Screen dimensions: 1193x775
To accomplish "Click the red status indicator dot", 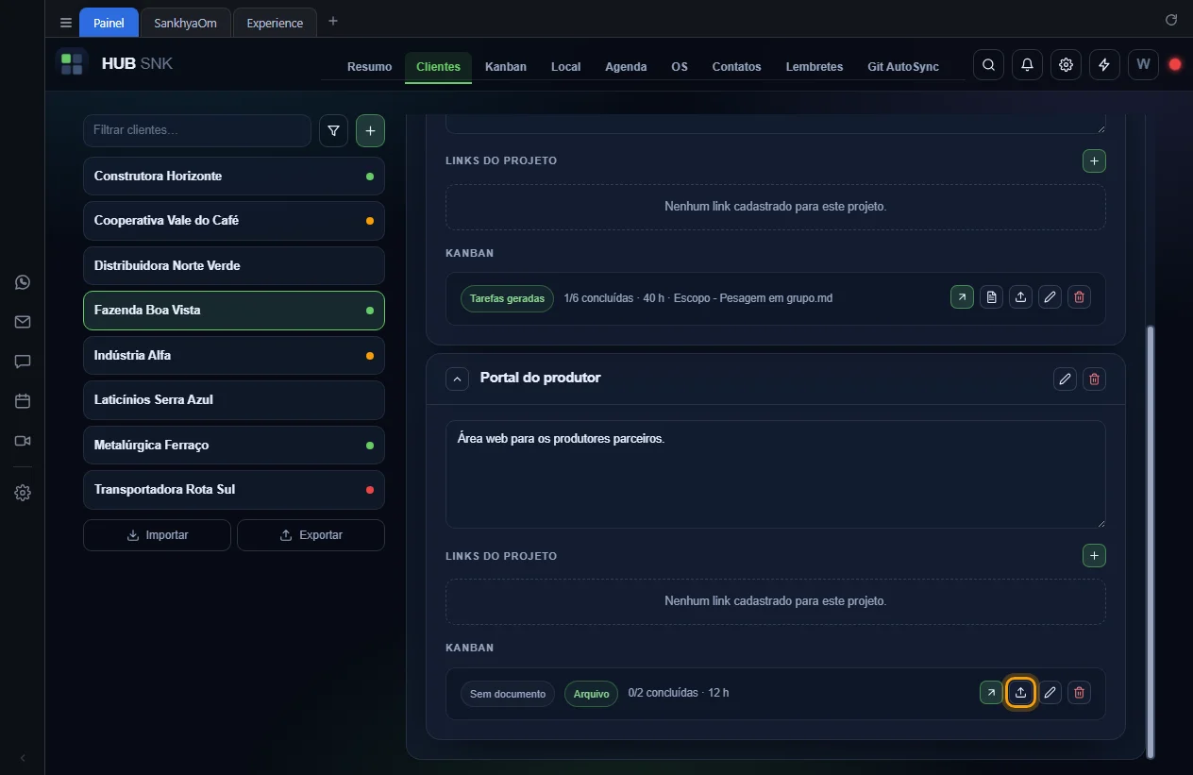I will [1175, 65].
